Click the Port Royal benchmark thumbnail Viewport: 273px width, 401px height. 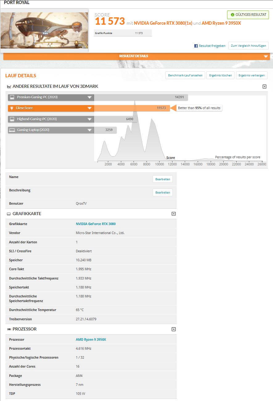[x=44, y=30]
